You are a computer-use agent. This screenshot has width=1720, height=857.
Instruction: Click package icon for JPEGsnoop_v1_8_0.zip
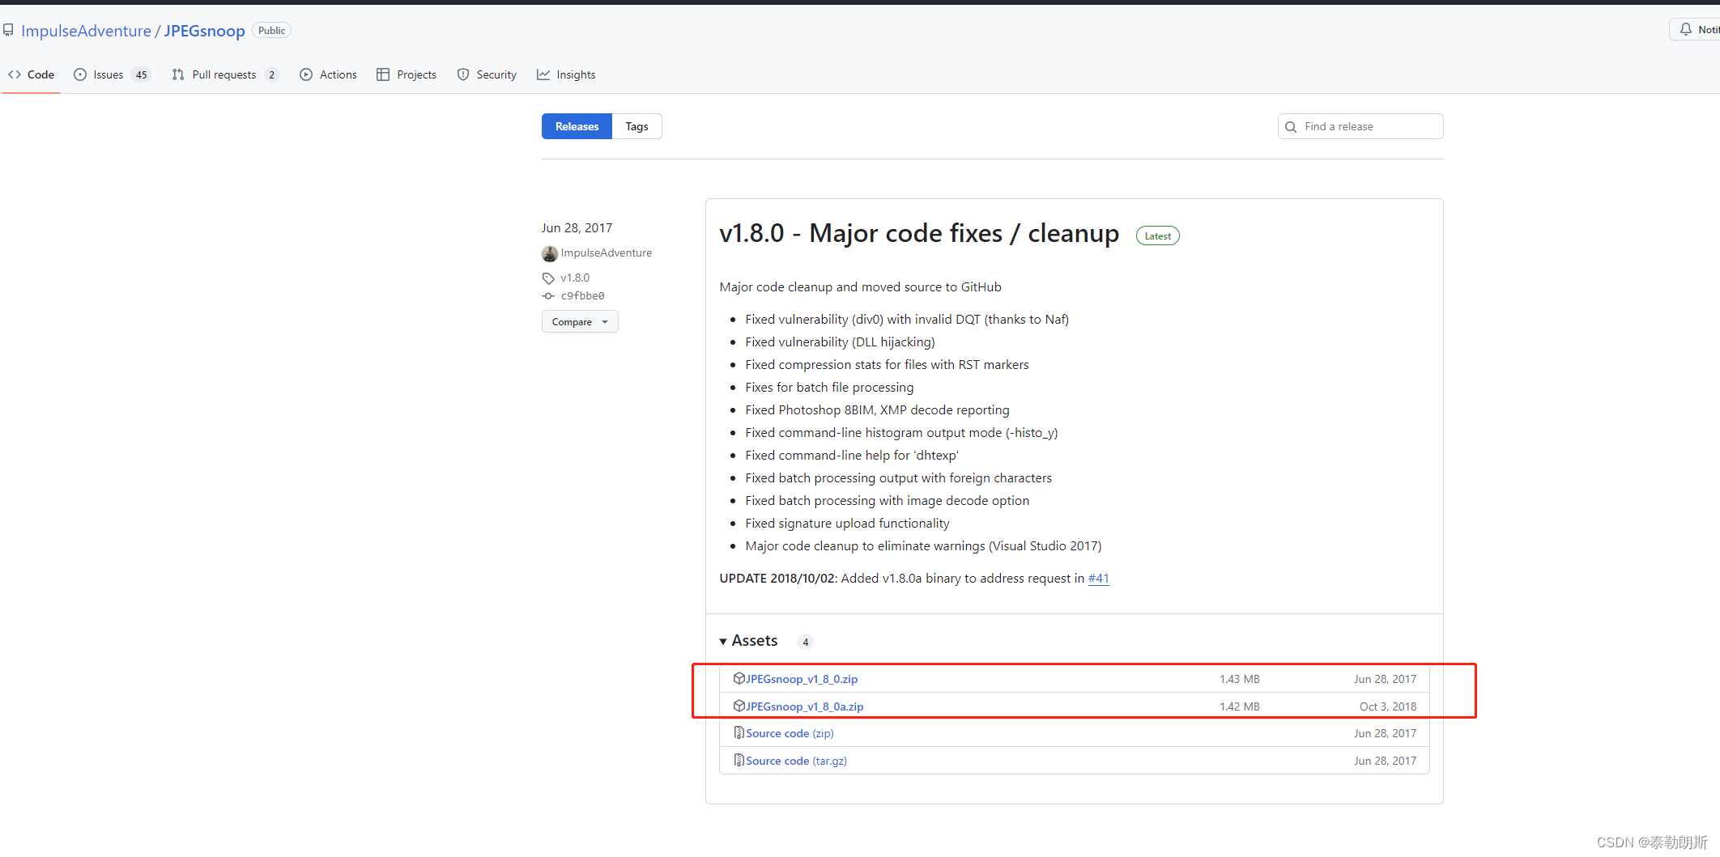tap(739, 678)
